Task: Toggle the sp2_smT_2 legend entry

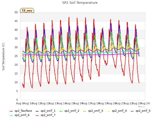Action: [69, 111]
